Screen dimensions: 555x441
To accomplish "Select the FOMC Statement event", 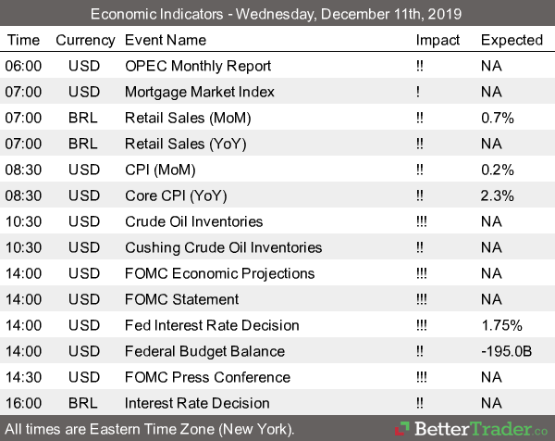I will (x=182, y=299).
